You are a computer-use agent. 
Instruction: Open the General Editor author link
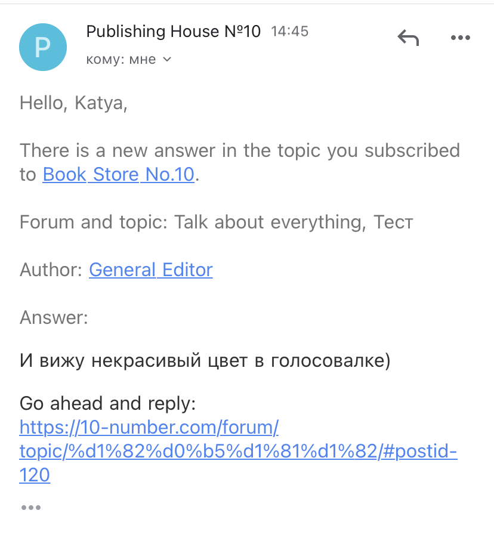coord(151,270)
